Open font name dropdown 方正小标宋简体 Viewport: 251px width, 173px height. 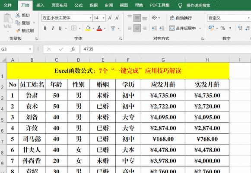click(x=90, y=18)
